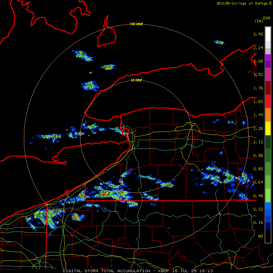Click the 2.24 legend value
This screenshot has width=273, height=273.
coord(258,48)
